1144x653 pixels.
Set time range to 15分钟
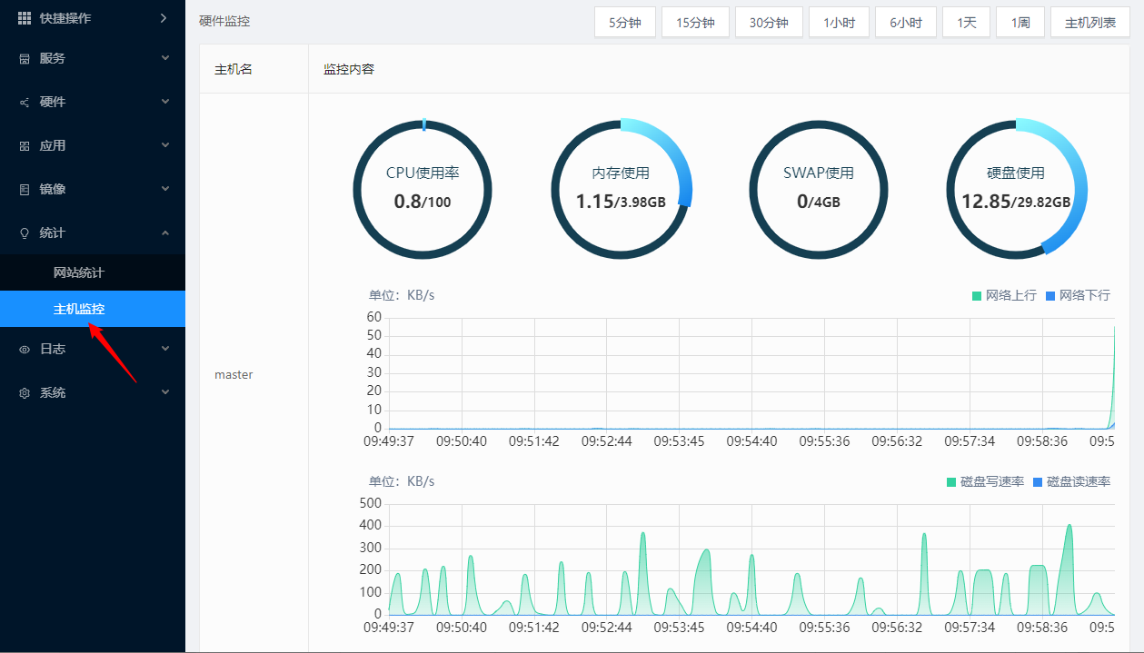[x=695, y=23]
